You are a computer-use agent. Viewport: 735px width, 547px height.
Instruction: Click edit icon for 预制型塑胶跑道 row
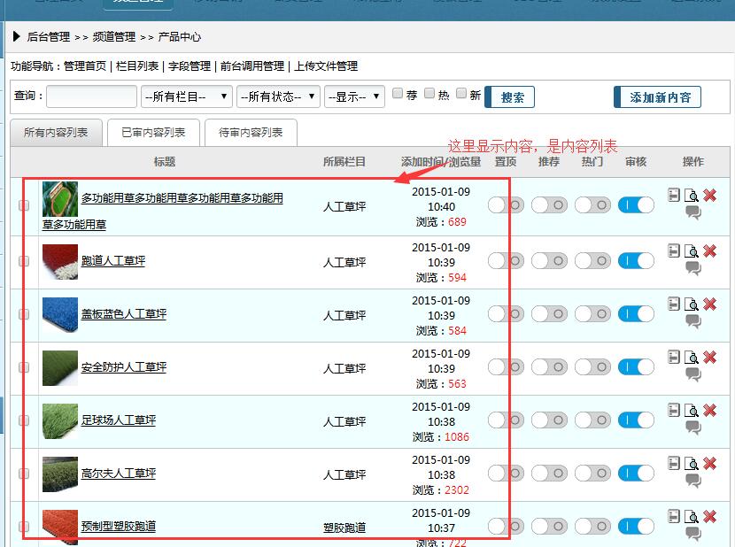675,516
